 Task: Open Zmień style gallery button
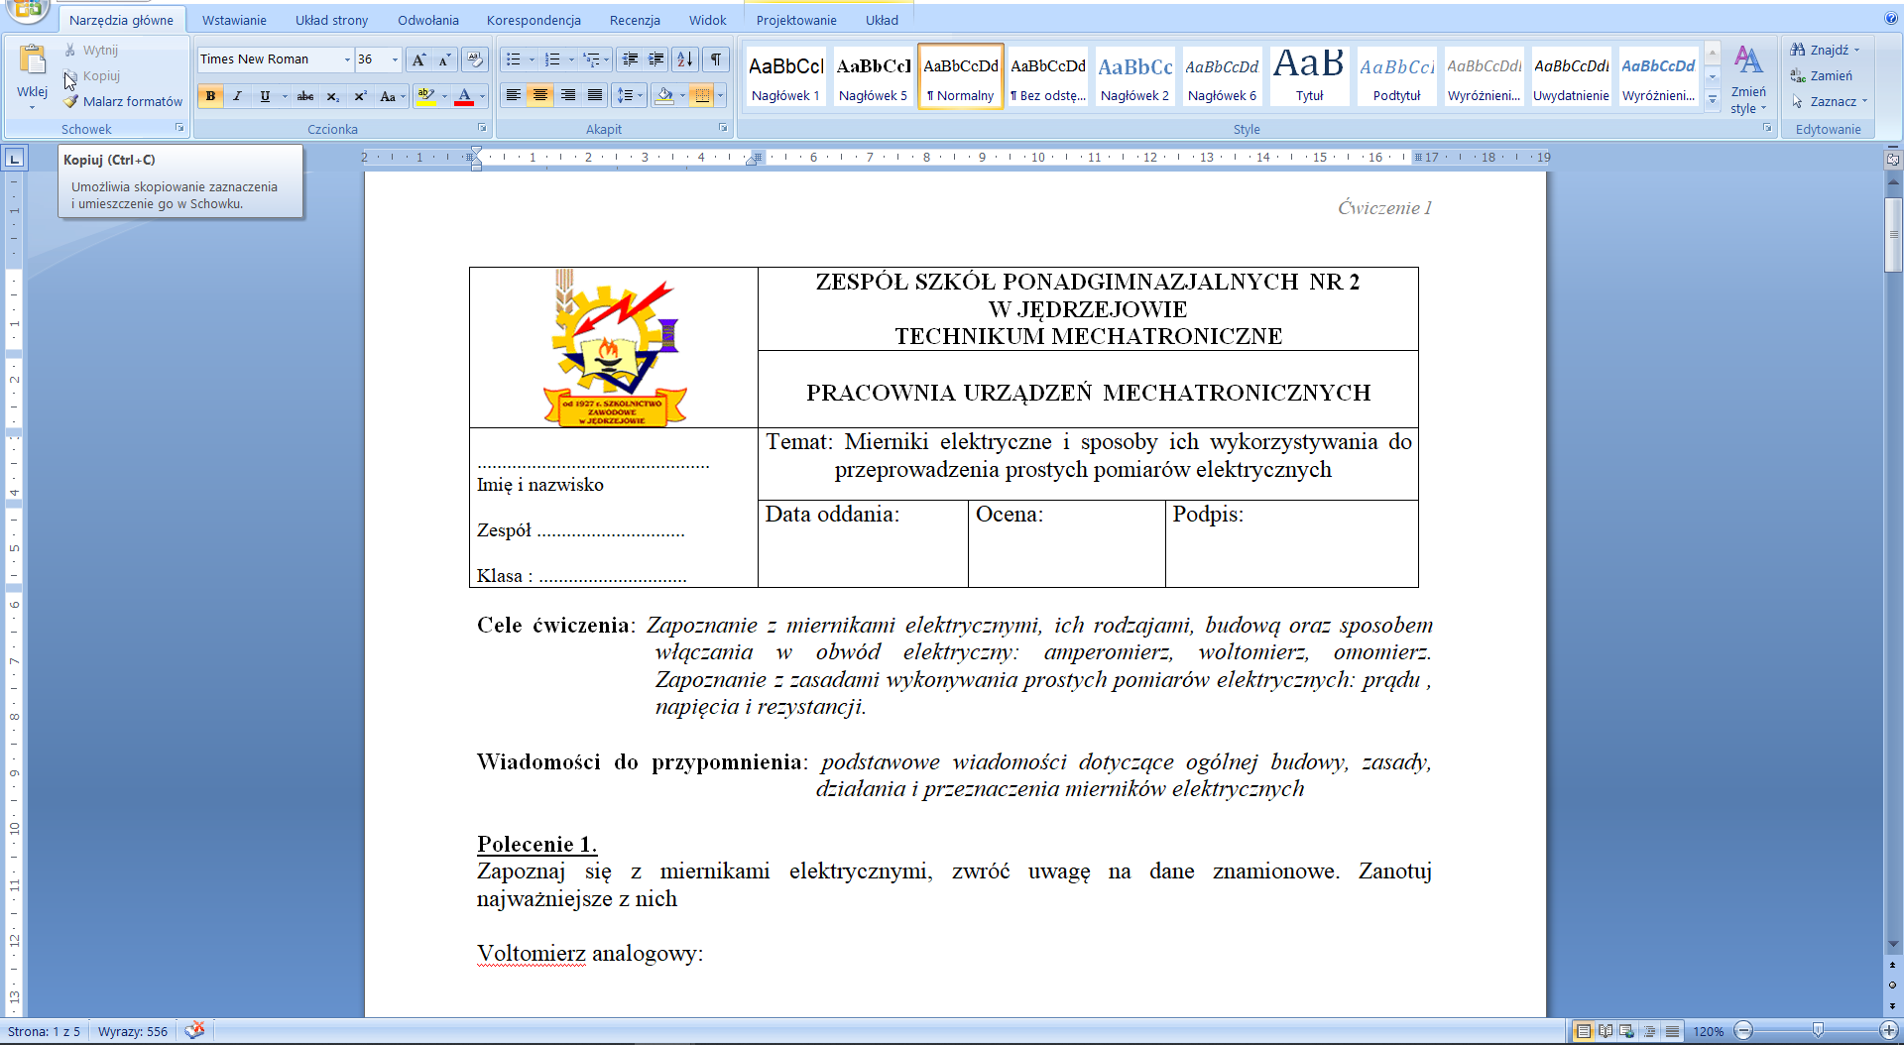pos(1748,79)
